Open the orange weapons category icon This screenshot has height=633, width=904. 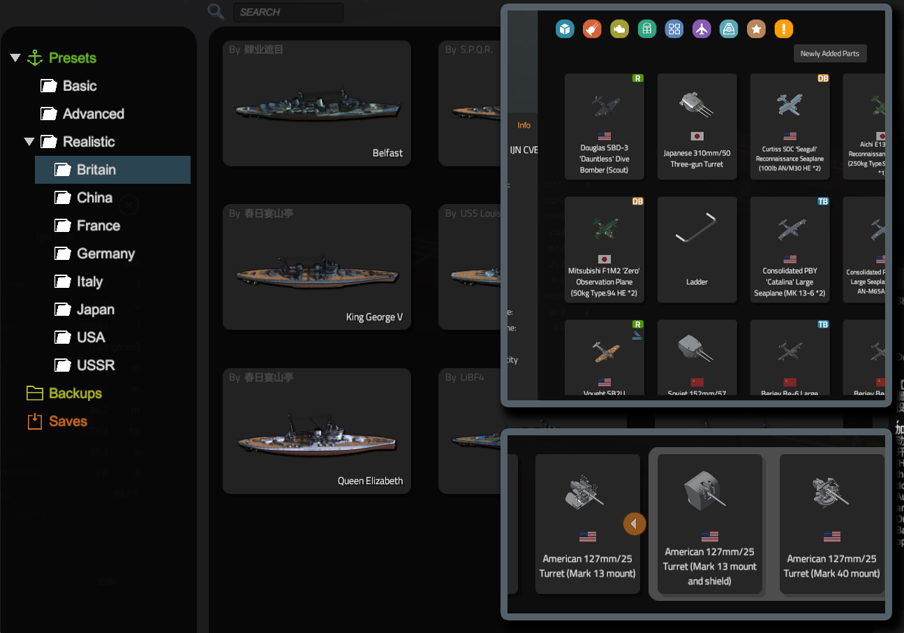coord(592,29)
